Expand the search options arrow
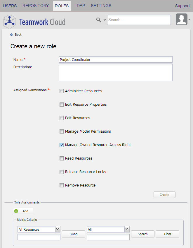This screenshot has width=193, height=248. (x=105, y=20)
